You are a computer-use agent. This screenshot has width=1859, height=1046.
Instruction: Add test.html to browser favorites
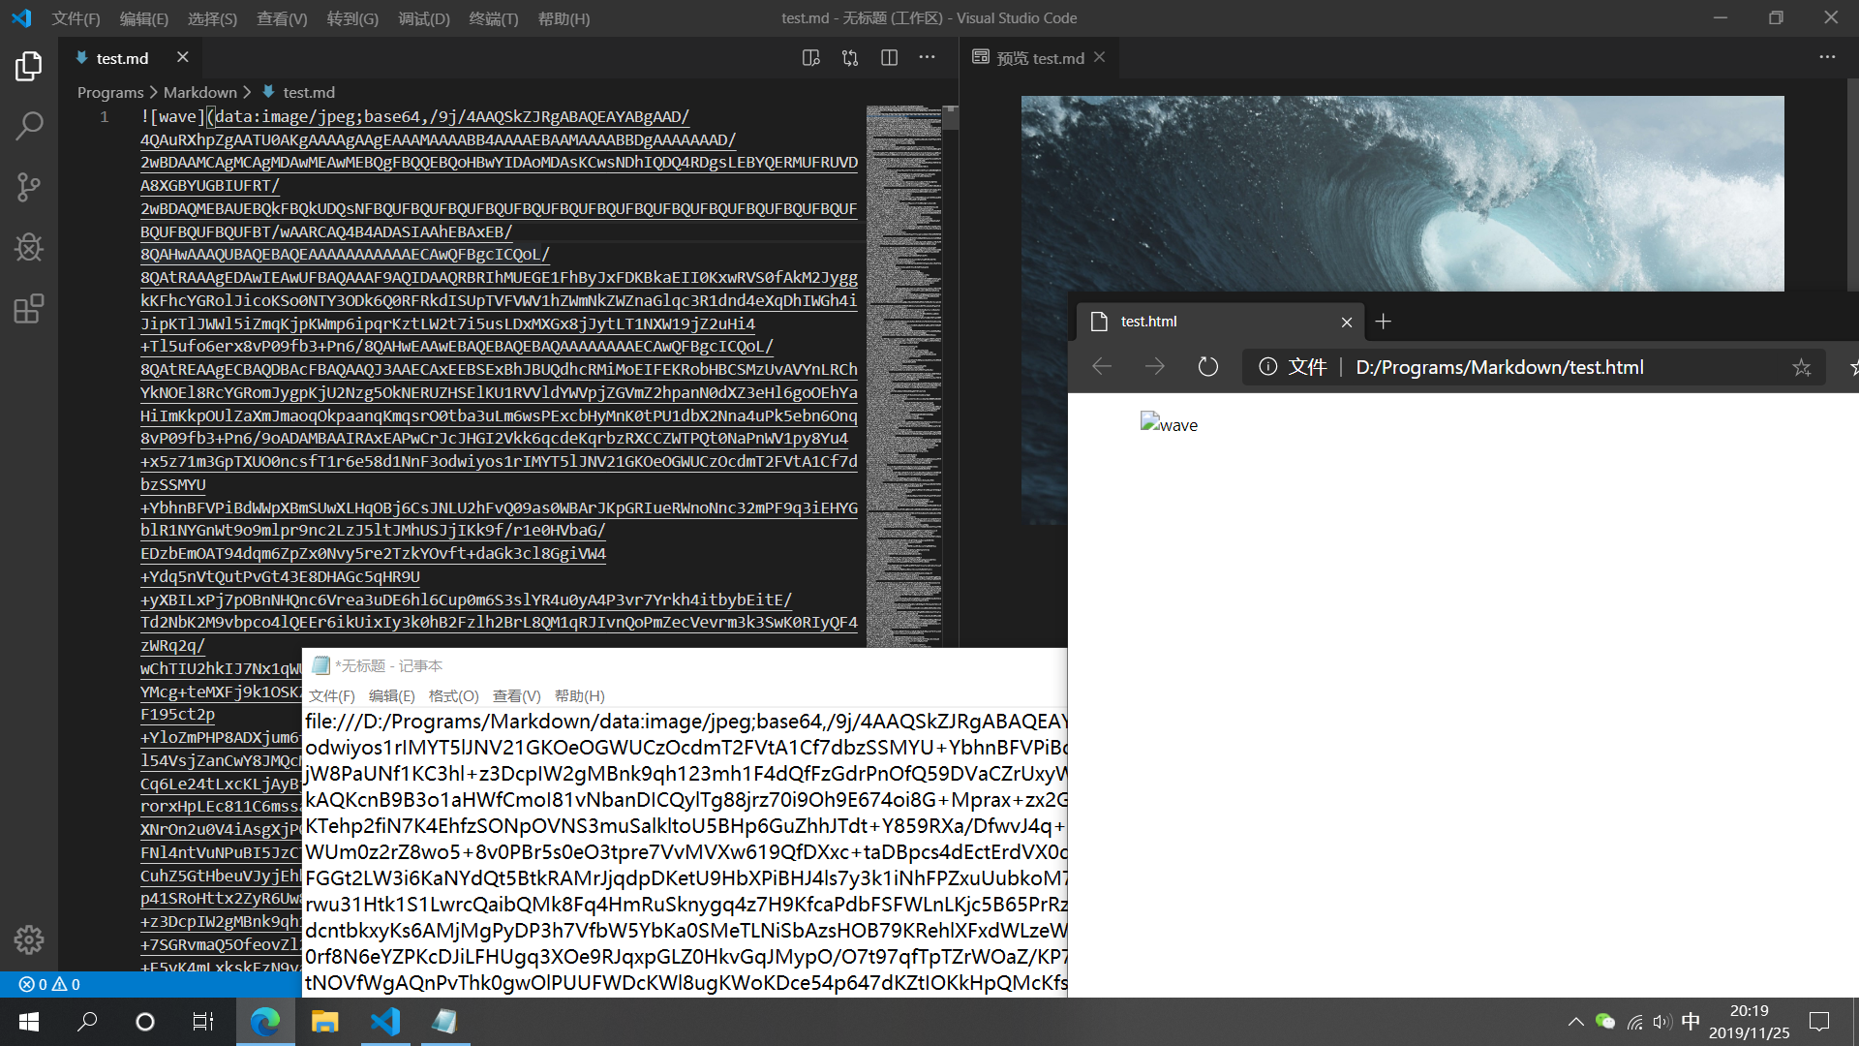pyautogui.click(x=1802, y=367)
